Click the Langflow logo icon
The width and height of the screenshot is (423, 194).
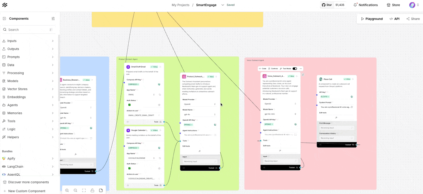(x=5, y=5)
